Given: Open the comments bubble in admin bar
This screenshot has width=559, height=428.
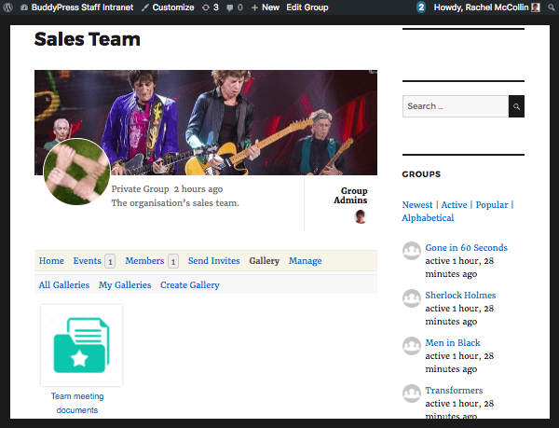Looking at the screenshot, I should [235, 7].
